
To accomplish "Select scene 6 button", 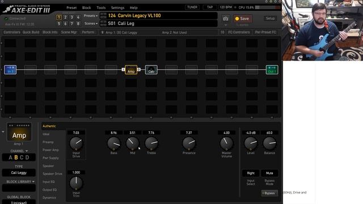I will [x=65, y=24].
